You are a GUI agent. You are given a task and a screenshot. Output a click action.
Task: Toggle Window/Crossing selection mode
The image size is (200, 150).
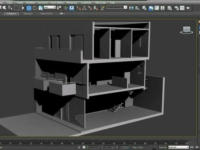pos(22,8)
